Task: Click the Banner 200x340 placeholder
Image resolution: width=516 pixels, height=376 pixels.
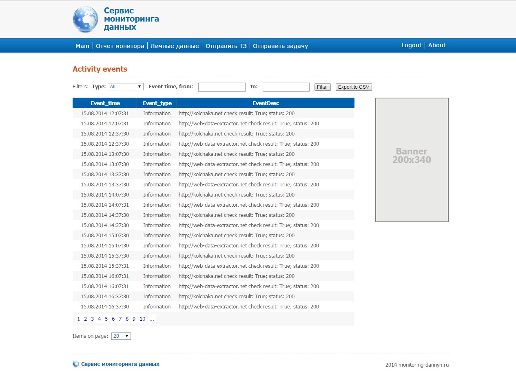Action: point(412,160)
